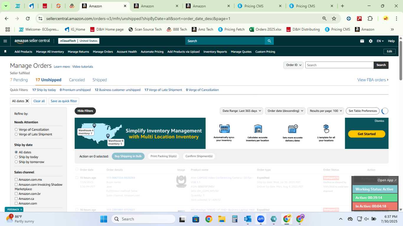
Task: Switch to the Pending orders tab
Action: [x=19, y=80]
